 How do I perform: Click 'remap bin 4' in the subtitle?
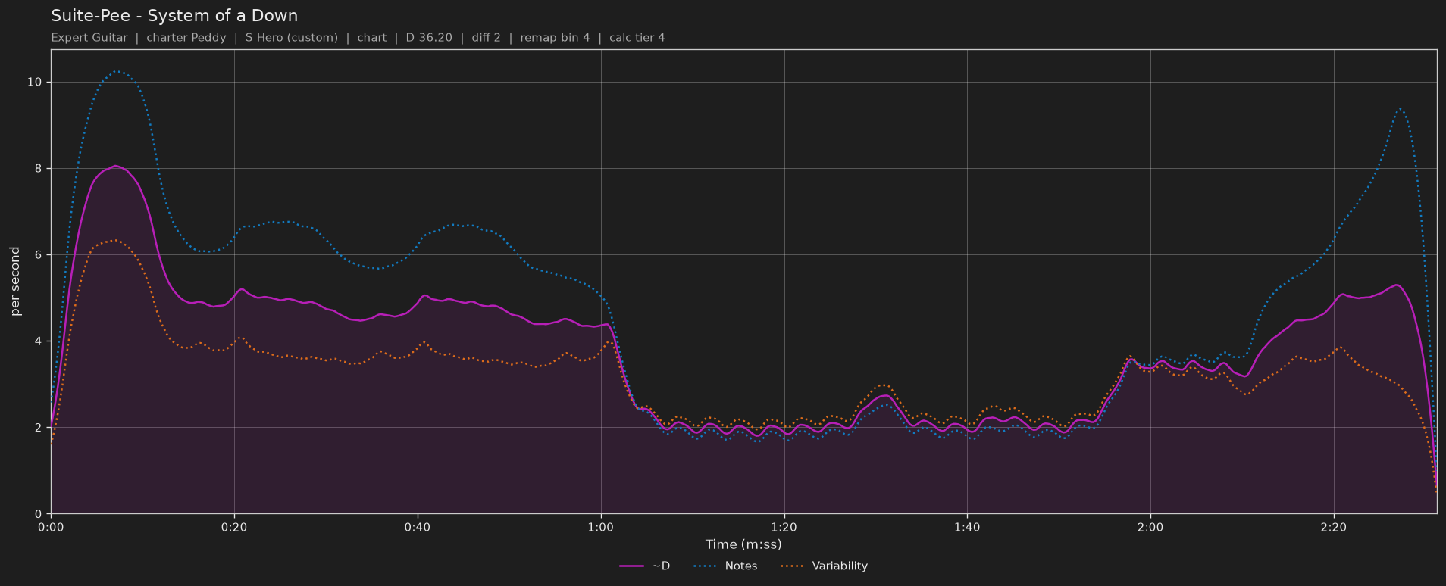tap(555, 38)
